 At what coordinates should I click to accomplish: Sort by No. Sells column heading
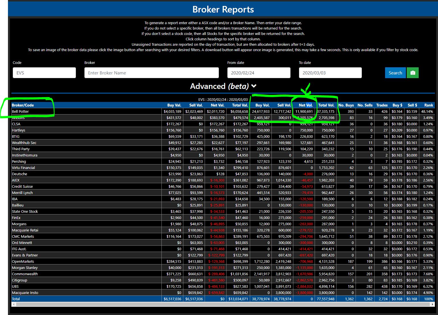tap(365, 105)
